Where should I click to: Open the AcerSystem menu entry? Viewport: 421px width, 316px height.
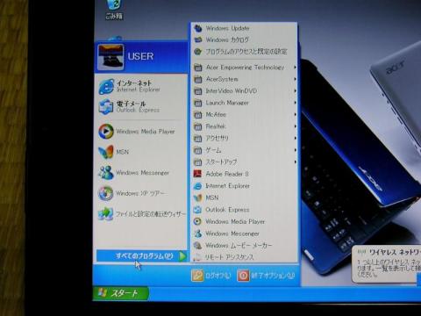(x=245, y=79)
